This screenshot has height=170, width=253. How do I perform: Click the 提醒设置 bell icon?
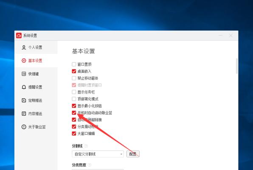(x=24, y=87)
